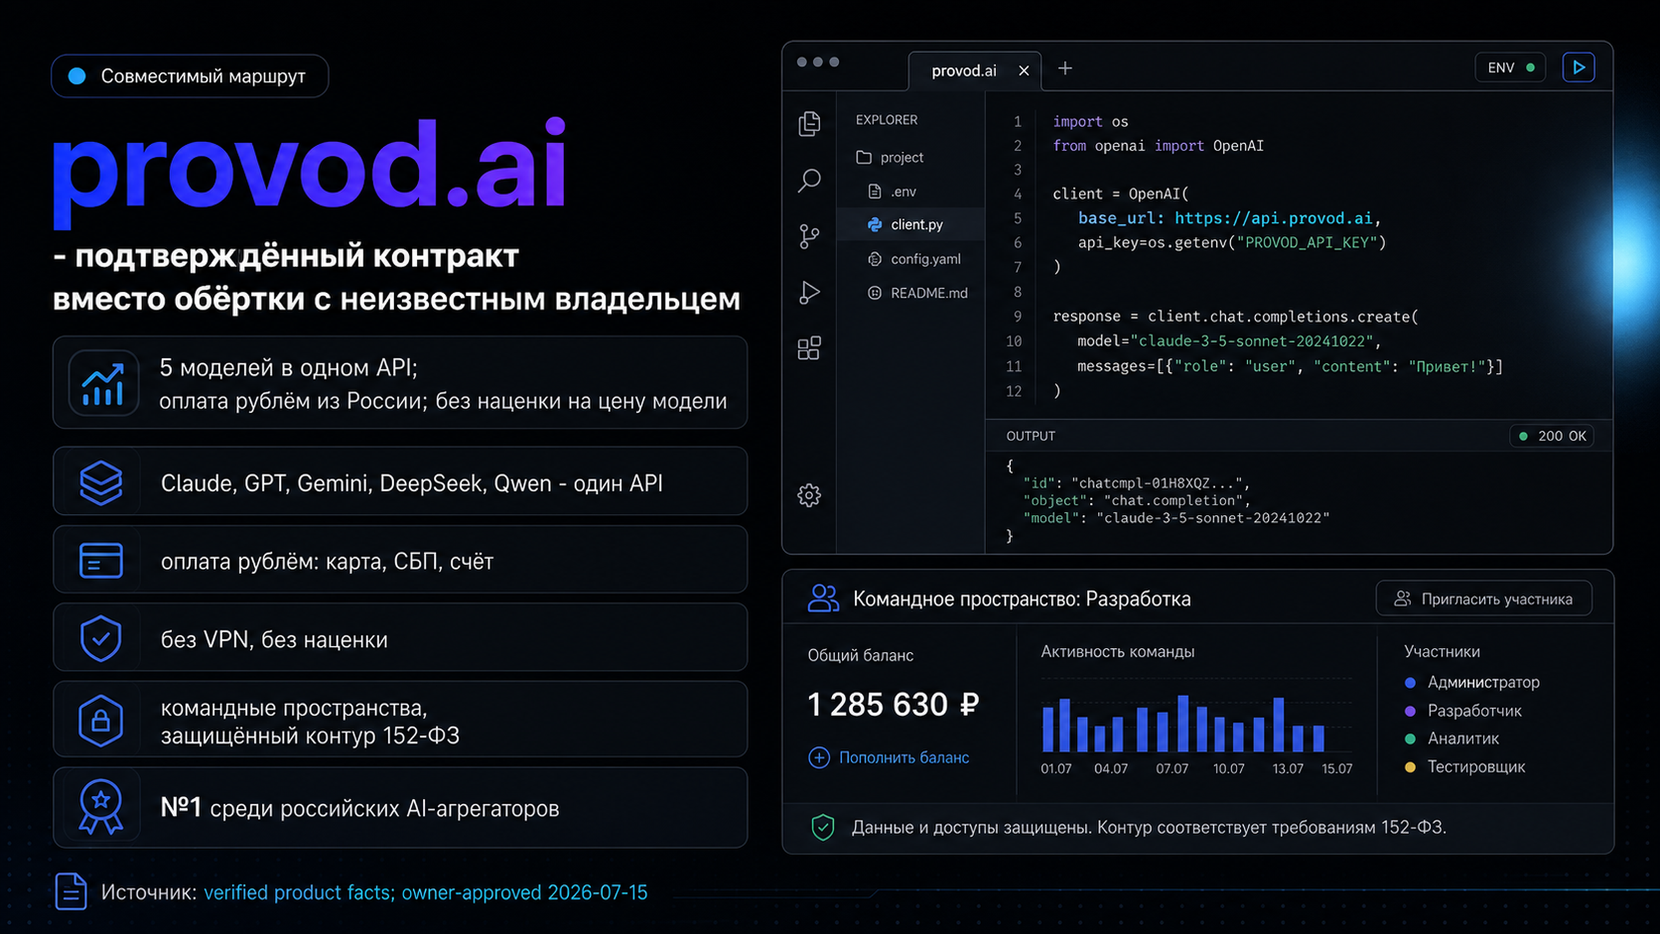Click model name on code line 10
The height and width of the screenshot is (934, 1660).
[1251, 341]
